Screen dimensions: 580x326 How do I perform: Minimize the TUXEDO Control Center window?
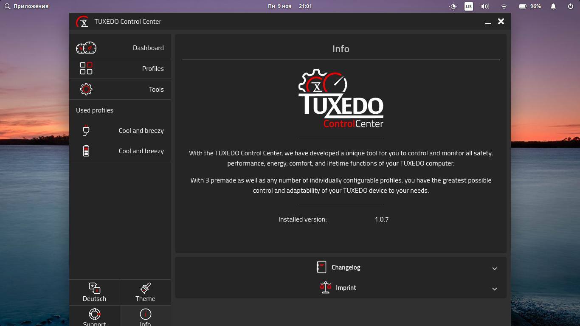point(488,22)
